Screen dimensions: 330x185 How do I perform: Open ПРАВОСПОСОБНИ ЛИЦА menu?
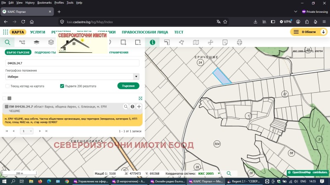(145, 32)
